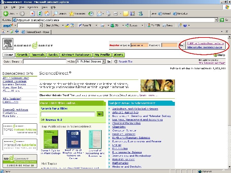
Task: Click the Go button next to Quick Search
Action: pyautogui.click(x=109, y=62)
